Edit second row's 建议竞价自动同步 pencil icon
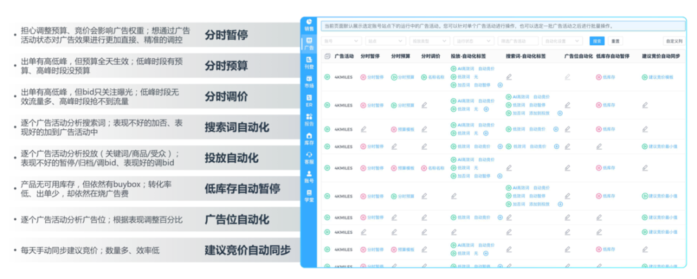 point(645,105)
